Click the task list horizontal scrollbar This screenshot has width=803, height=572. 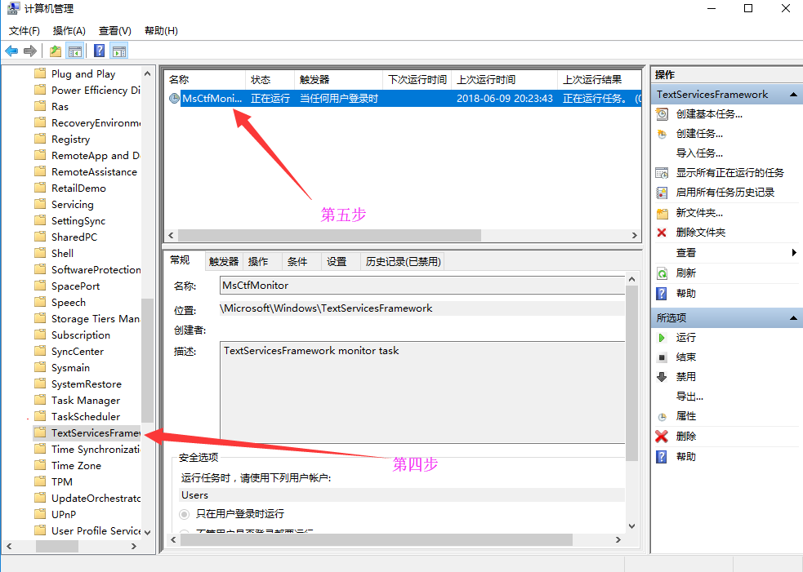coord(327,236)
